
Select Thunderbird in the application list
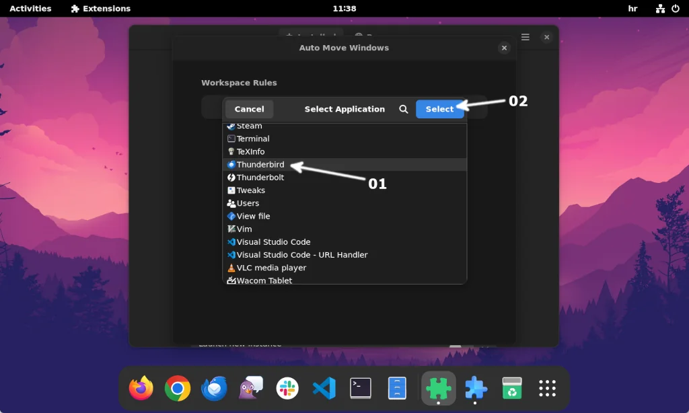(x=261, y=164)
